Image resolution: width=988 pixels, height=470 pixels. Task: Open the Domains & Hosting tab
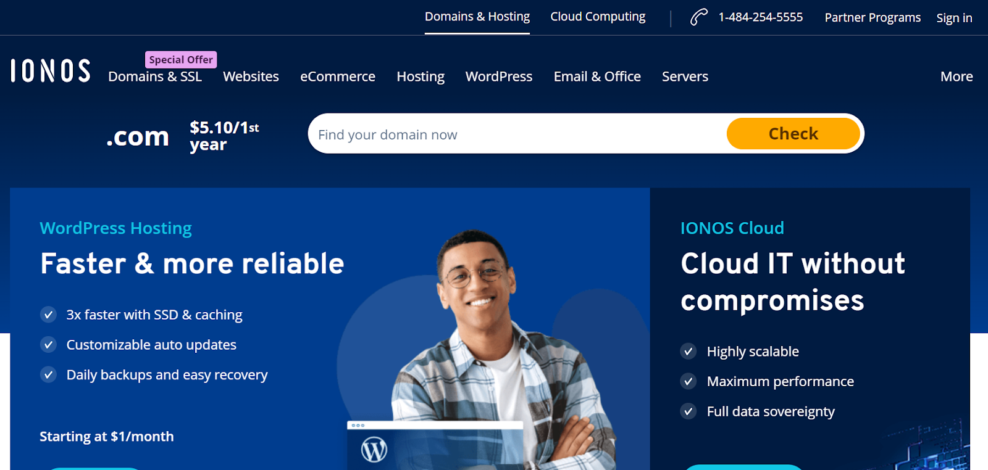pyautogui.click(x=477, y=17)
